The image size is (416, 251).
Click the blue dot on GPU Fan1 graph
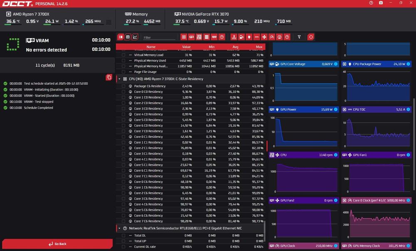coord(409,155)
